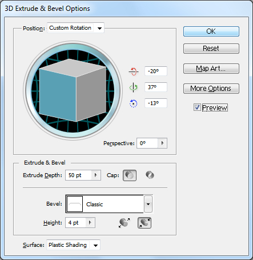Click the Perspective value field
Viewport: 253px width, 260px height.
[x=147, y=143]
